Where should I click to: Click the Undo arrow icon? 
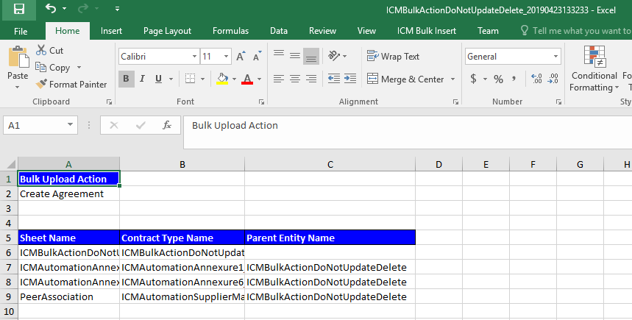(x=50, y=10)
